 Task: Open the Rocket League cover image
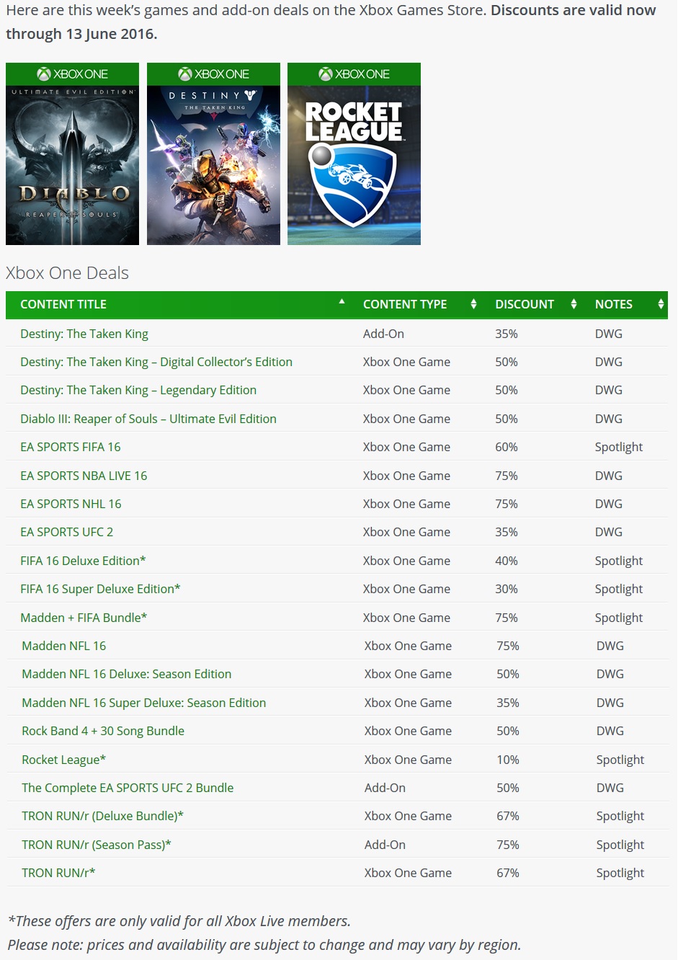click(354, 154)
